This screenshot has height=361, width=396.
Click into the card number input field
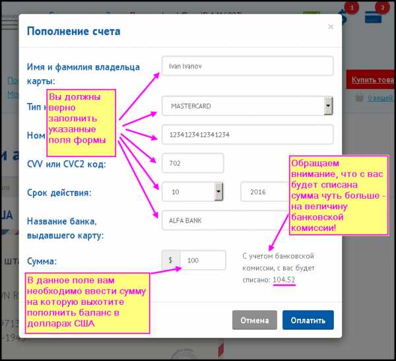tap(247, 135)
